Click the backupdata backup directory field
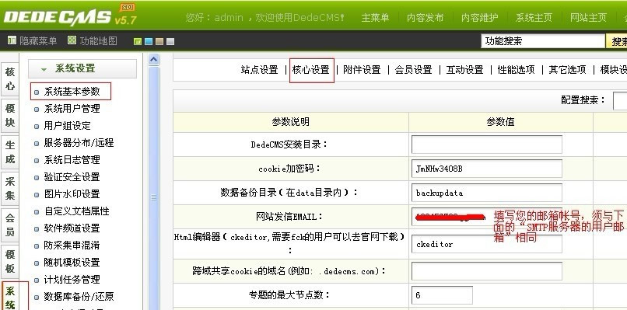 tap(487, 193)
